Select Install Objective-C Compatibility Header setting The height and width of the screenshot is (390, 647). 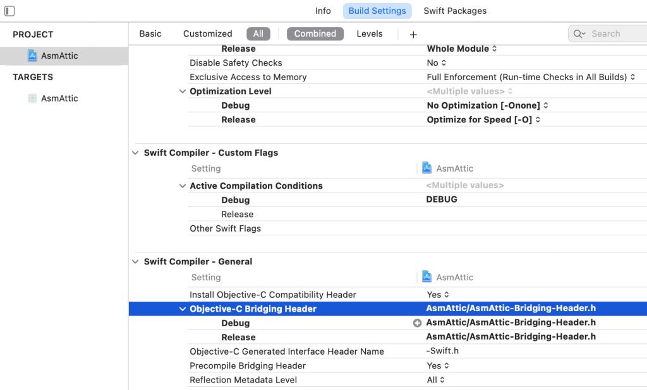click(273, 295)
